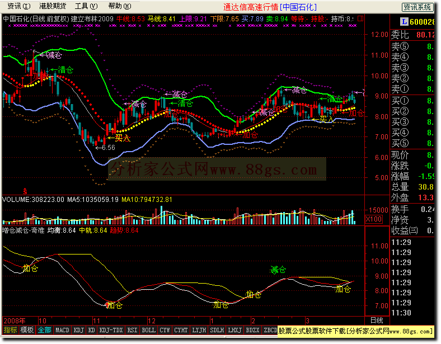
Task: Select the SDLH indicator tab
Action: (217, 330)
